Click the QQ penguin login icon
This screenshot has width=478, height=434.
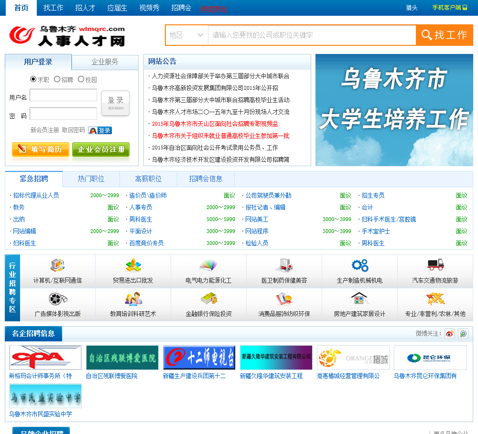click(x=100, y=130)
